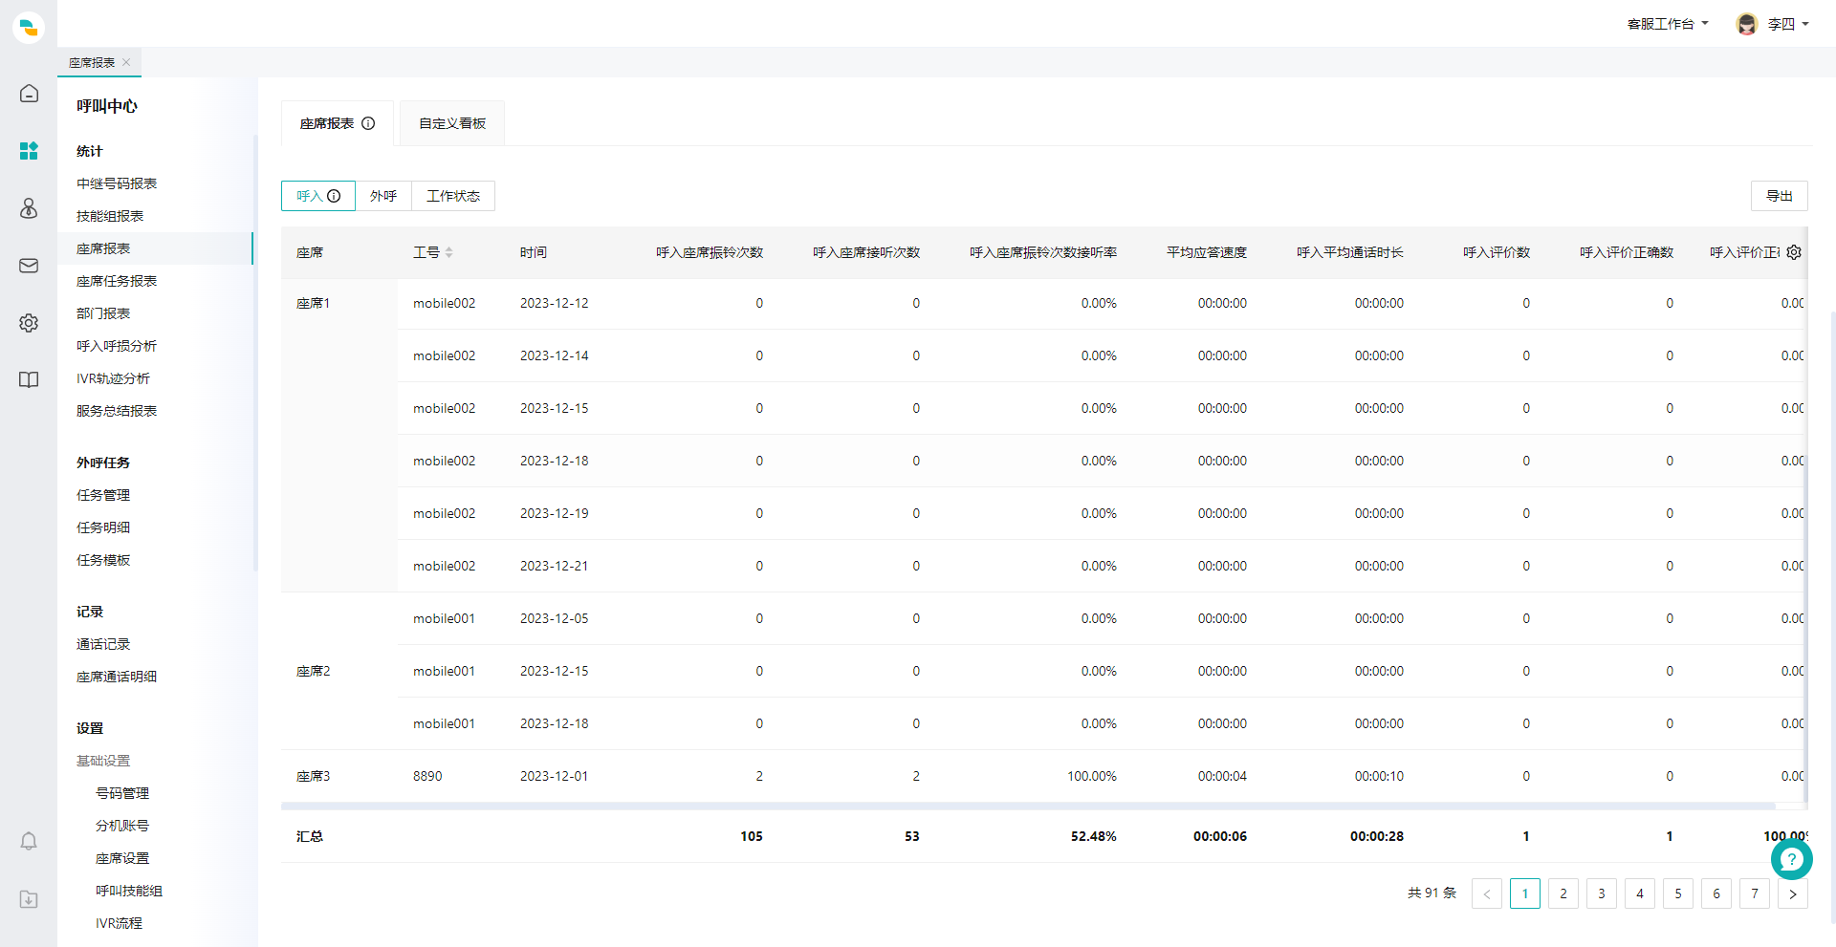1836x947 pixels.
Task: Select the 呼入 view
Action: pyautogui.click(x=318, y=196)
